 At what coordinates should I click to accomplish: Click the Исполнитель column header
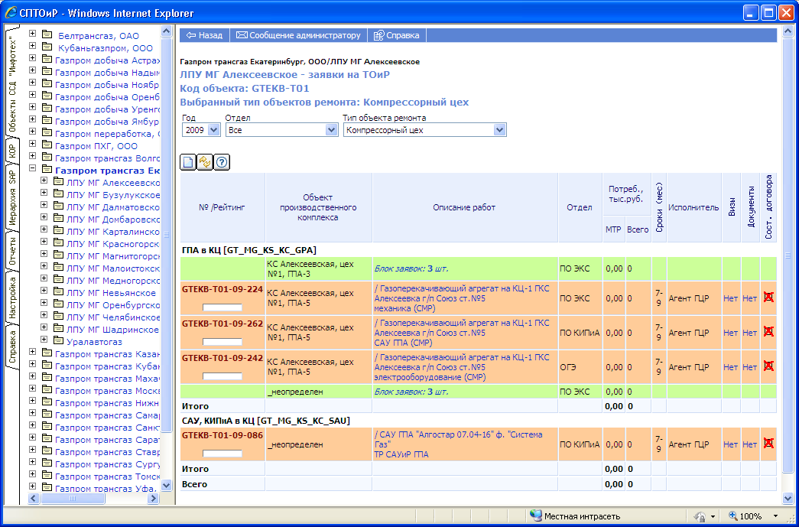click(693, 207)
